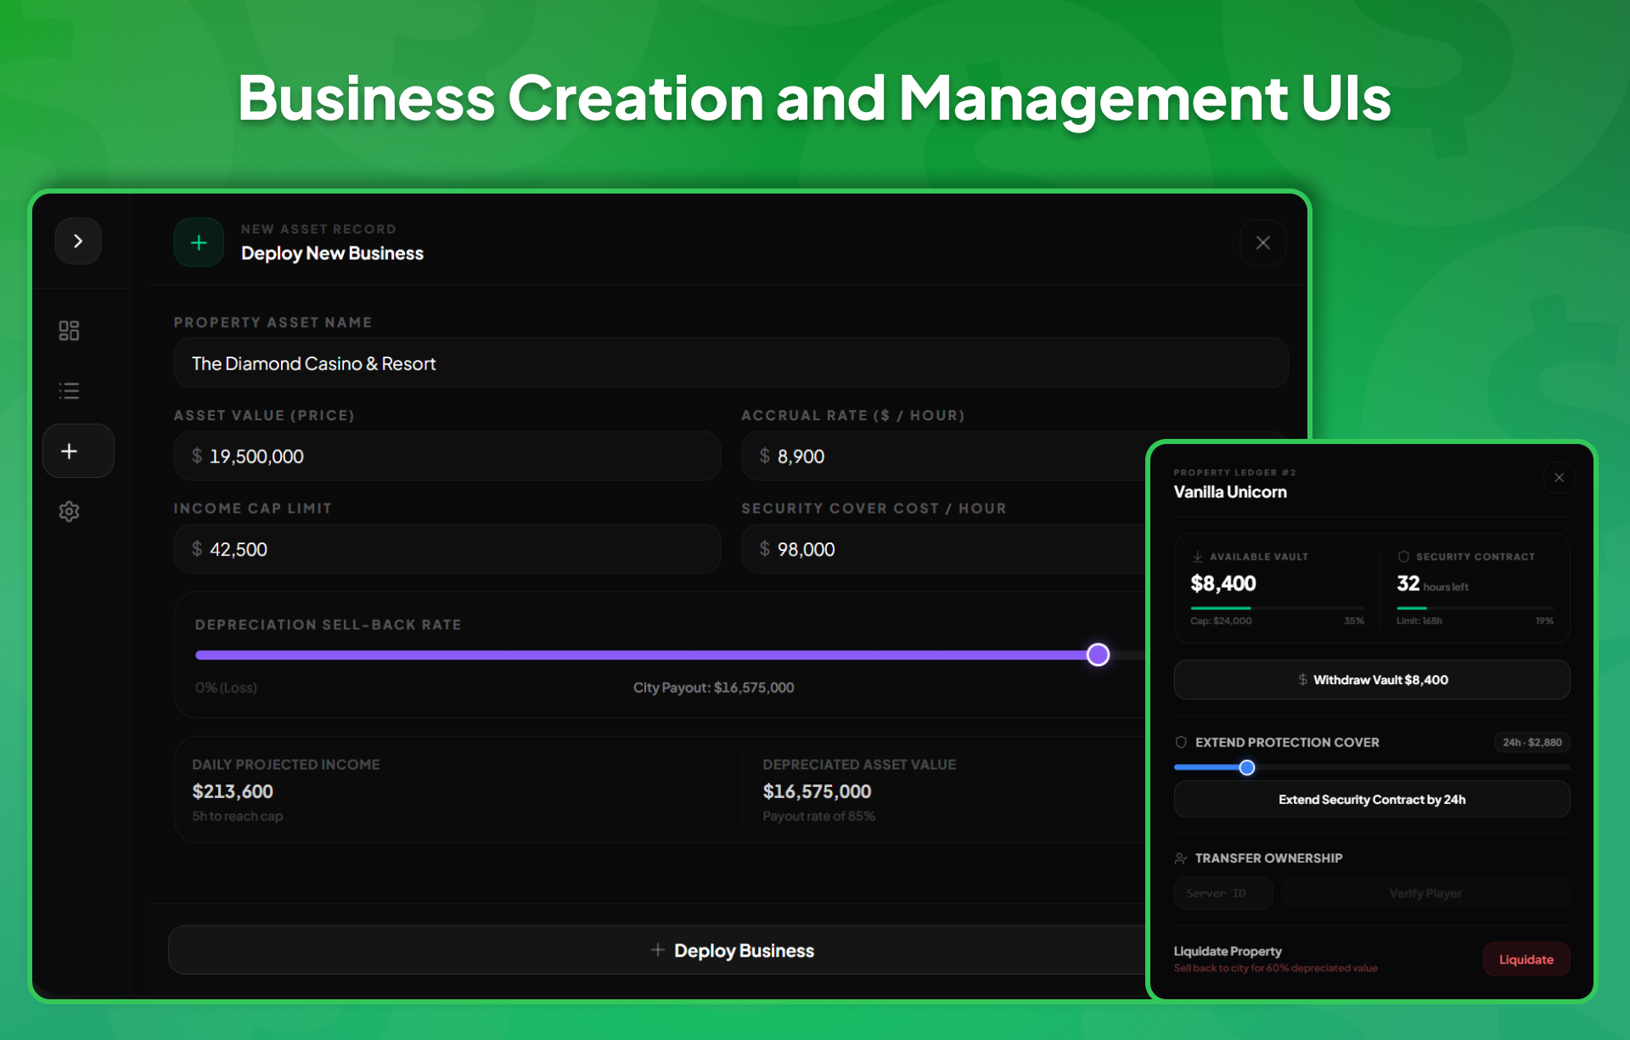Viewport: 1630px width, 1040px height.
Task: Click the red Liquidate button
Action: (1526, 959)
